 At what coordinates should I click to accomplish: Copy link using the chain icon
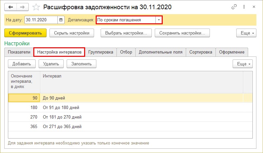click(x=234, y=7)
